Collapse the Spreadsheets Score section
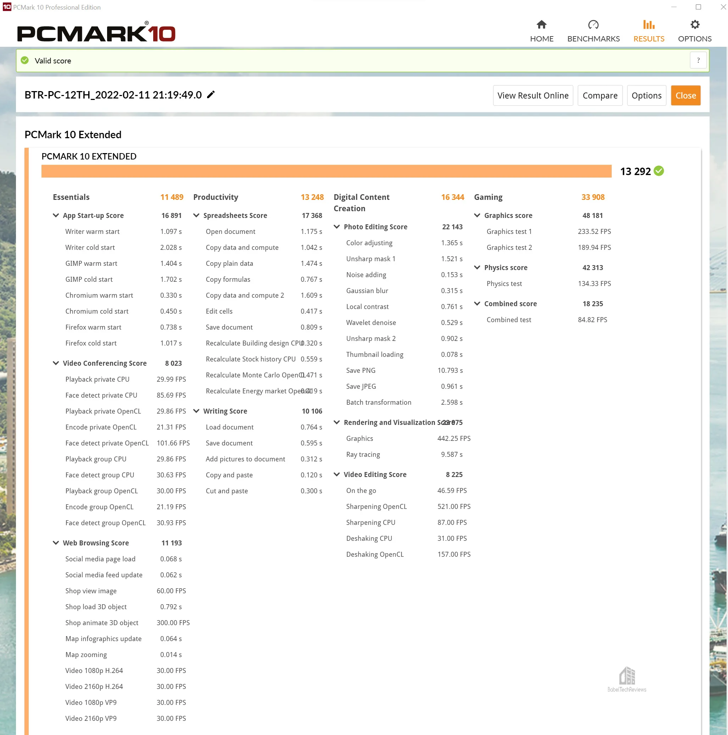Image resolution: width=728 pixels, height=735 pixels. 196,216
